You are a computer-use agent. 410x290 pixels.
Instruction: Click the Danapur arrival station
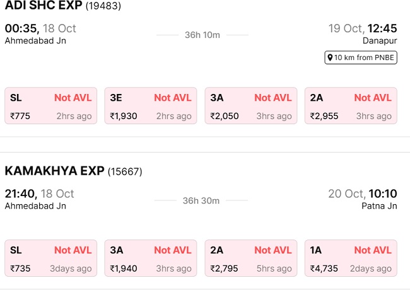[380, 41]
